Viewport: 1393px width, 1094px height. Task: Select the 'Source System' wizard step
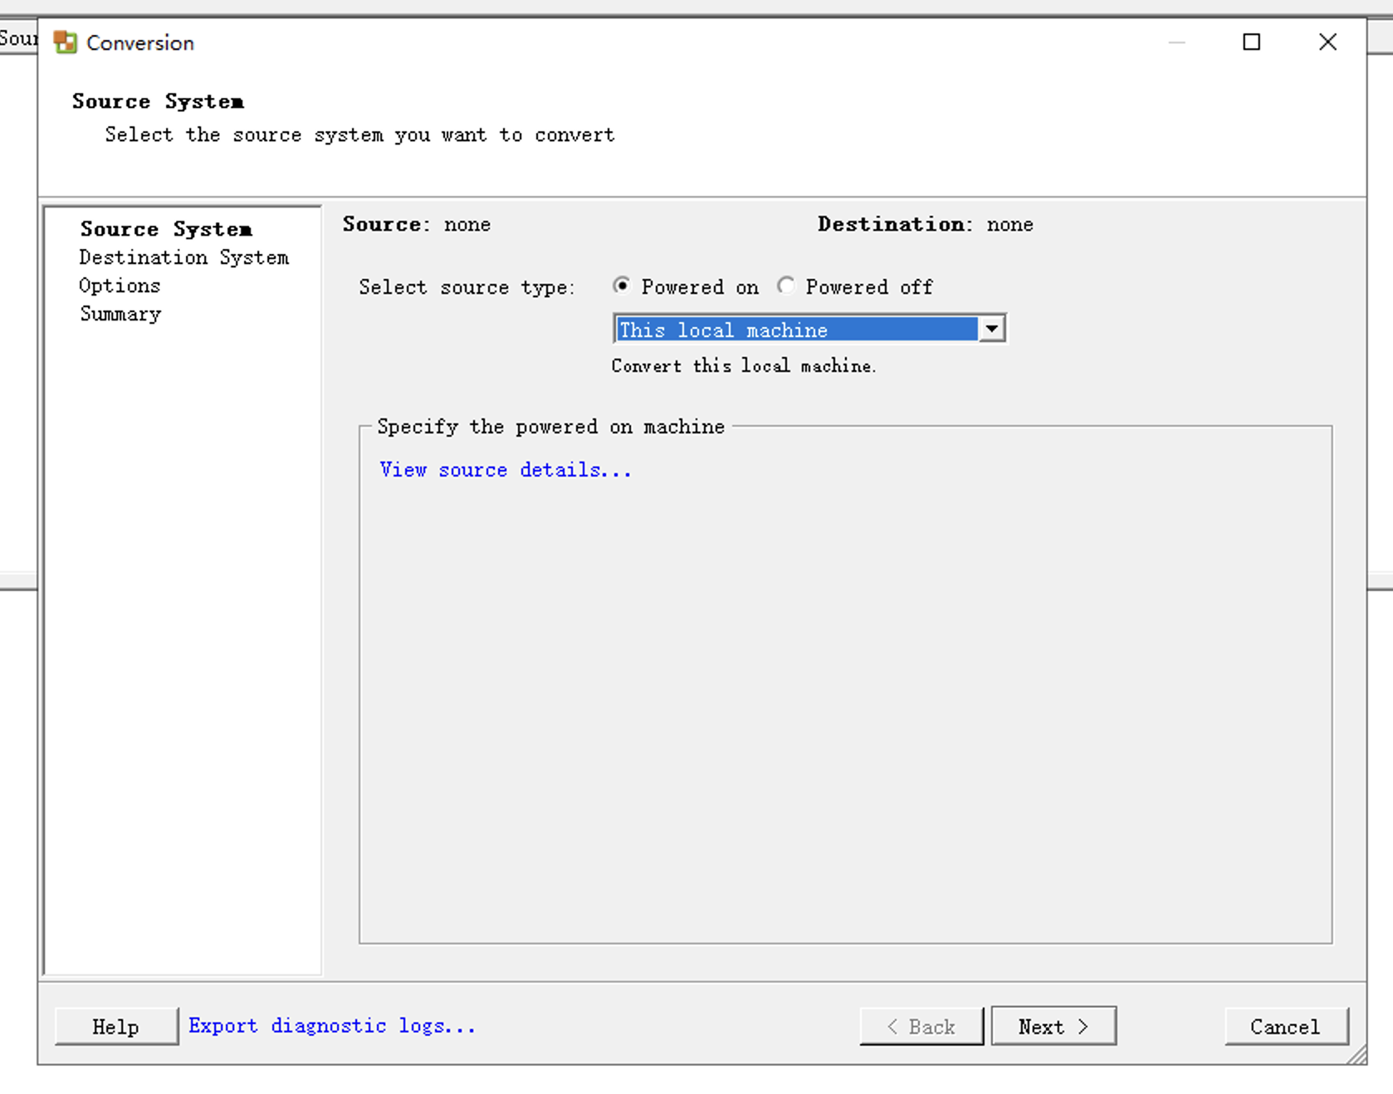165,229
